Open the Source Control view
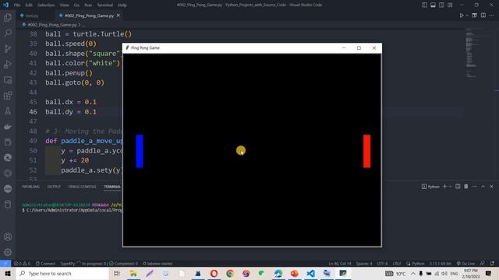Viewport: 499px width, 280px height. 8,48
